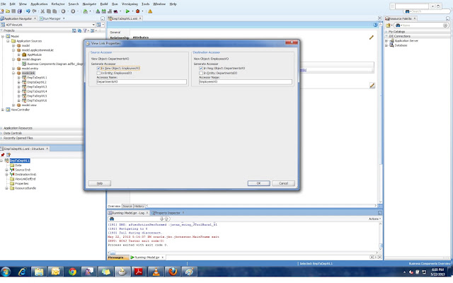Open Google Chrome from the taskbar

(72, 272)
